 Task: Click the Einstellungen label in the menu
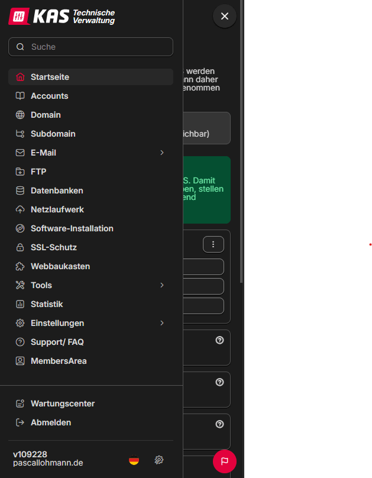(x=57, y=323)
